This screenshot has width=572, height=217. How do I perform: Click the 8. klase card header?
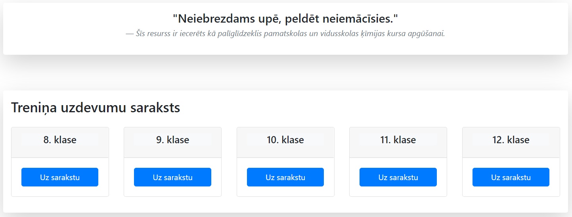(60, 140)
